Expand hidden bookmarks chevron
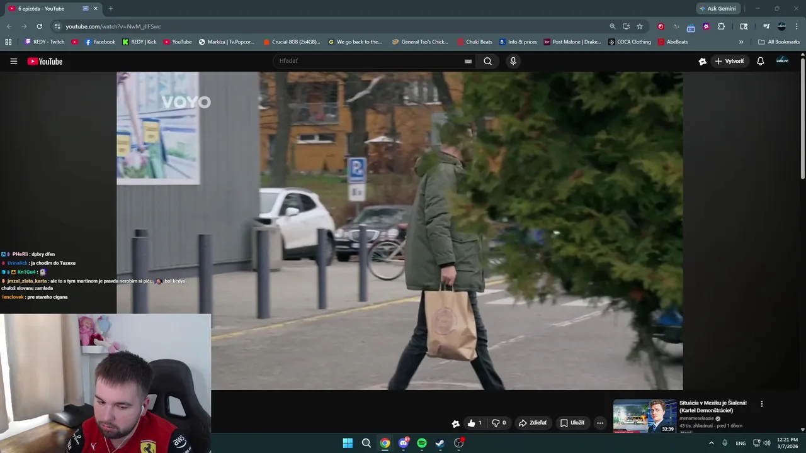806x453 pixels. (x=741, y=42)
